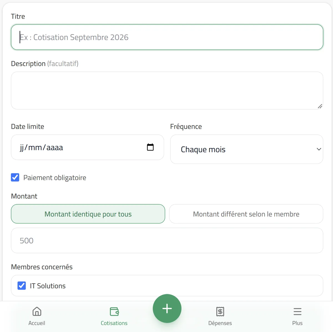The height and width of the screenshot is (332, 333).
Task: Tap the green plus add button
Action: point(167,308)
